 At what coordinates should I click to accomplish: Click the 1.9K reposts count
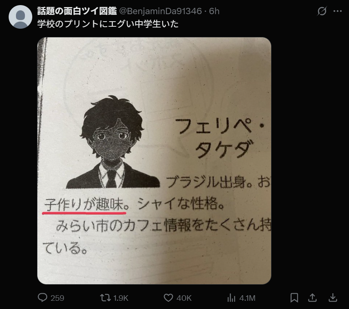coord(121,298)
